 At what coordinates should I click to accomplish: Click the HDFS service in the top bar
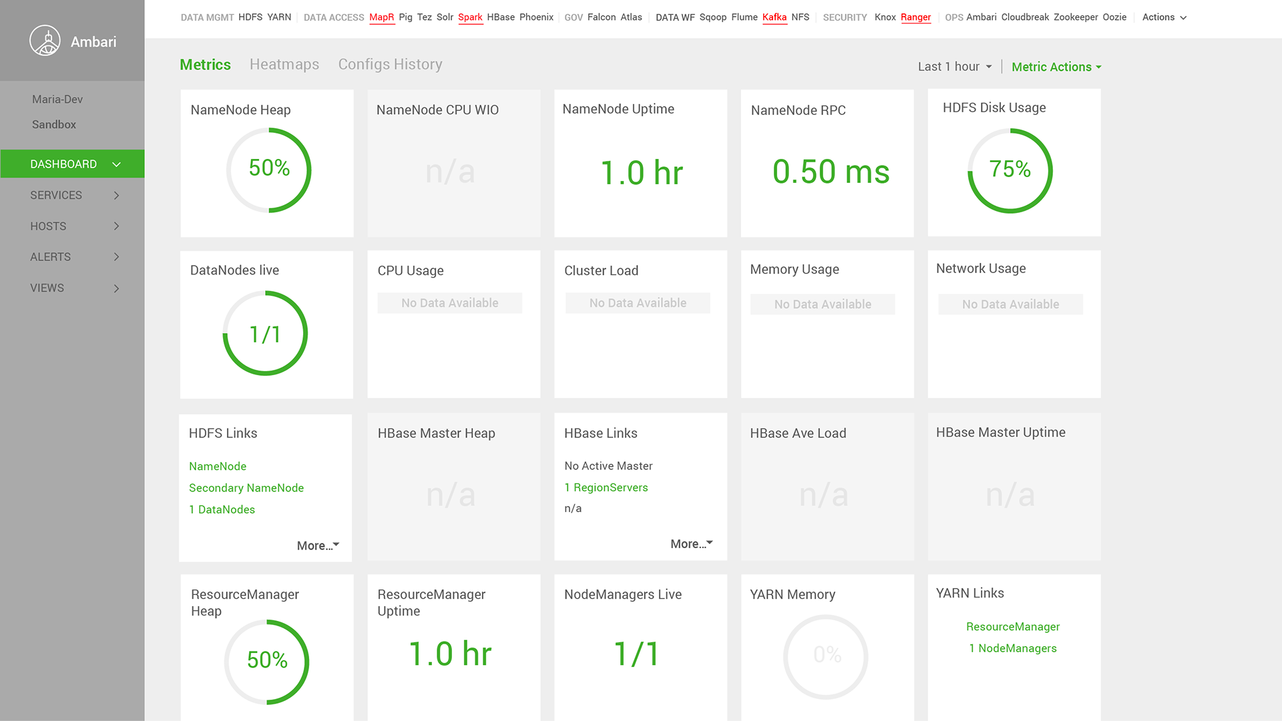[250, 17]
